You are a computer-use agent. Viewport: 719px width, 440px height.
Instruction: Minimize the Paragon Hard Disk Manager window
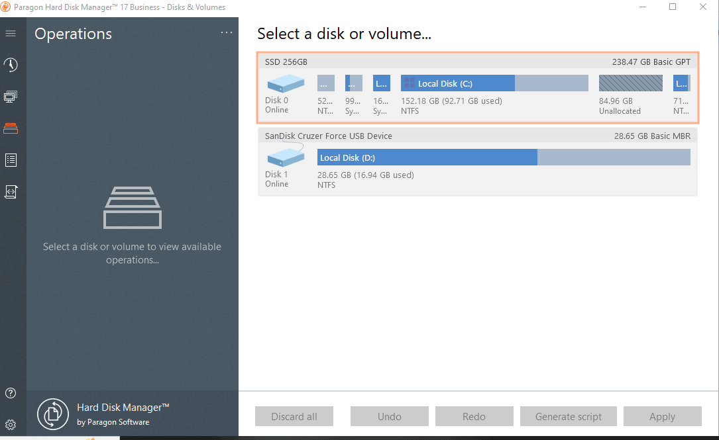coord(643,7)
